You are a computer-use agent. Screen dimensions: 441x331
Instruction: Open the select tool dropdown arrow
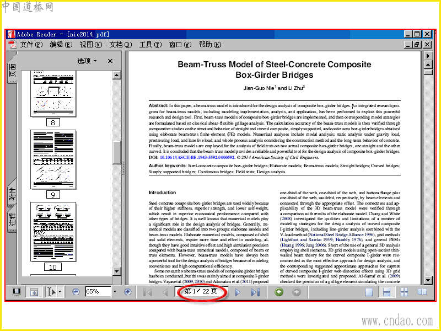(x=60, y=292)
